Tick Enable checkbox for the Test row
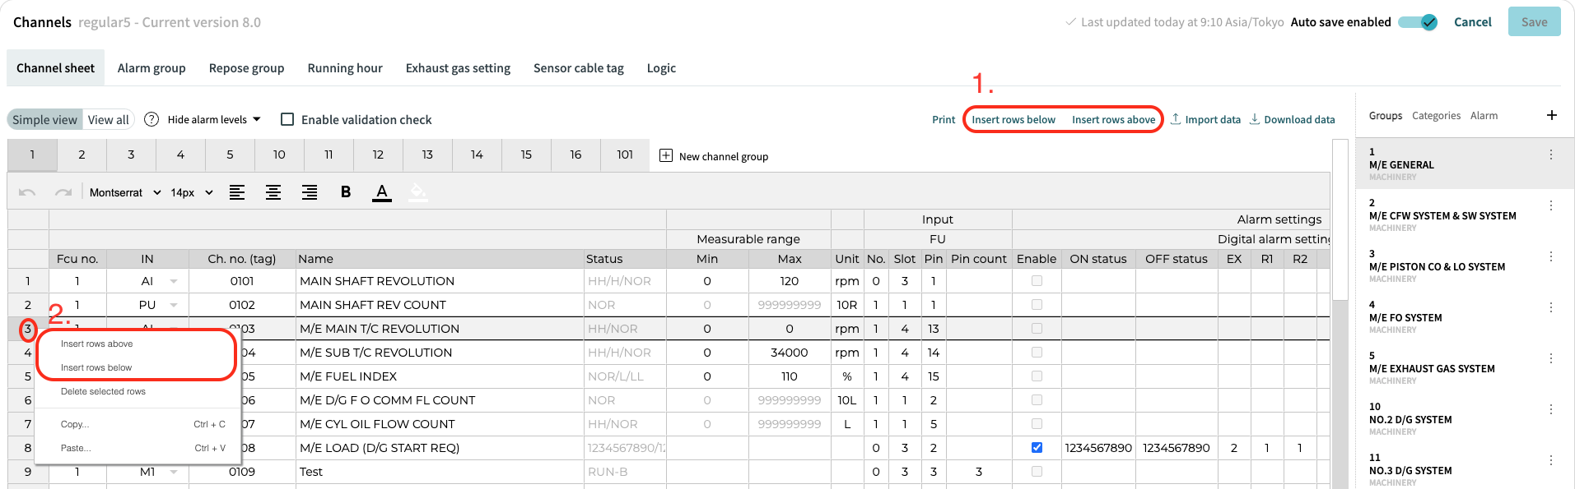 [1037, 472]
